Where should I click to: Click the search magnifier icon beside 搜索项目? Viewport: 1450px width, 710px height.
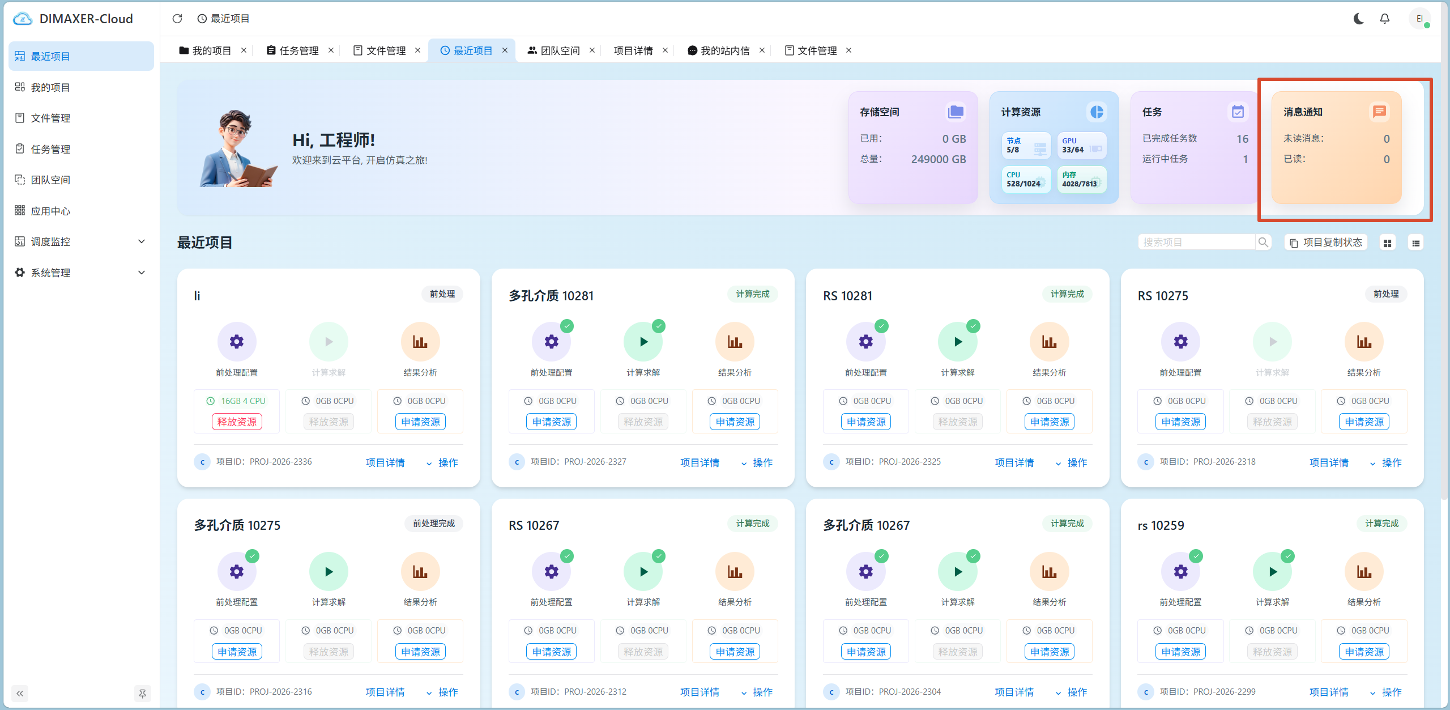click(1263, 243)
